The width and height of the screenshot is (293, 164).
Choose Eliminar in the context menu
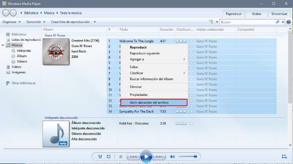154,87
